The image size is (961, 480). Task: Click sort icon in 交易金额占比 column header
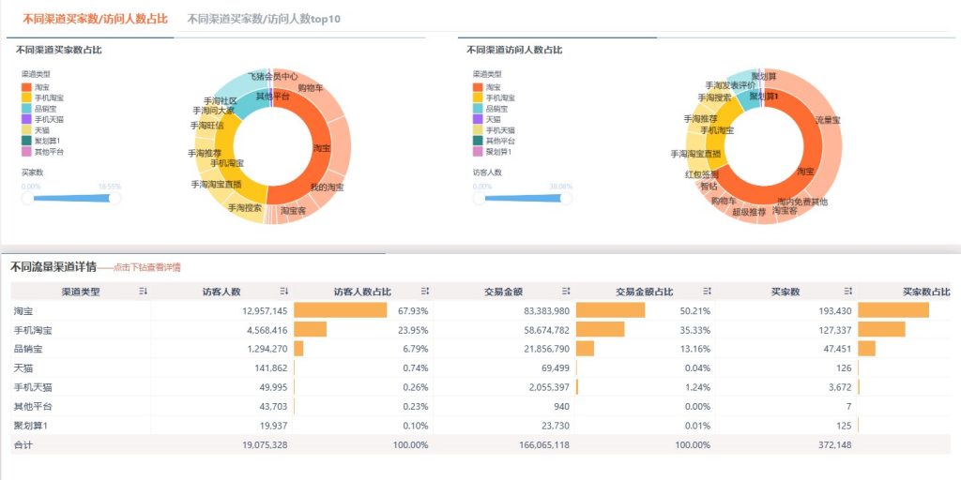pyautogui.click(x=707, y=292)
